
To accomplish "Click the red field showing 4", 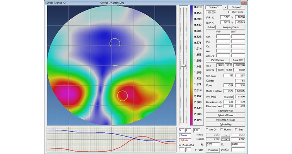I will coord(188,130).
